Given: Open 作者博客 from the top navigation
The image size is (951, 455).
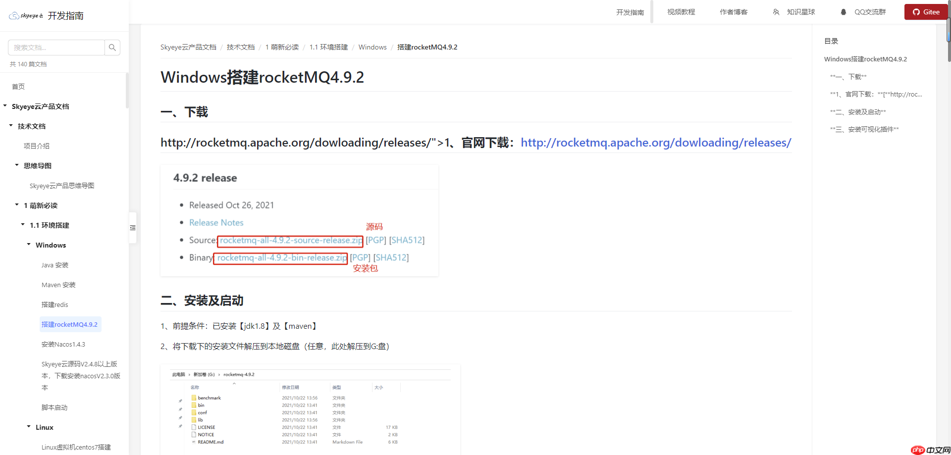Looking at the screenshot, I should click(x=733, y=11).
